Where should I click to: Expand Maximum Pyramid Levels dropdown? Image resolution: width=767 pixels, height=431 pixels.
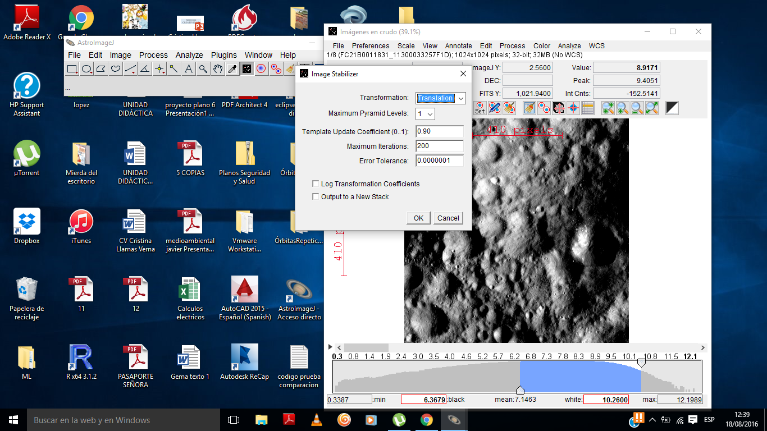click(426, 114)
